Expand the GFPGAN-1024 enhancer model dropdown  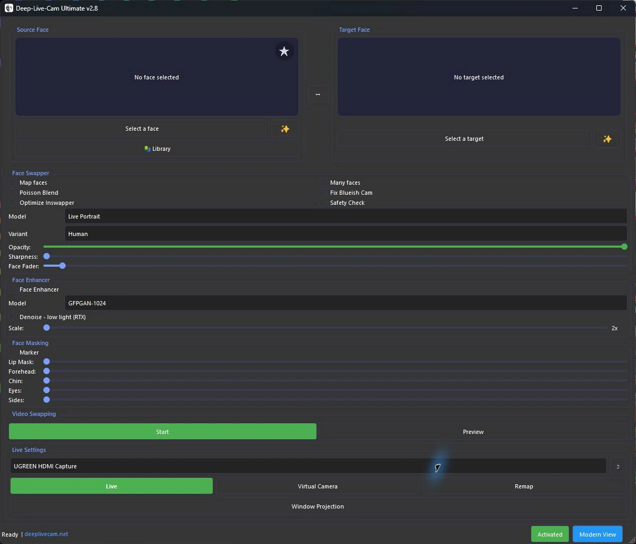[x=346, y=303]
